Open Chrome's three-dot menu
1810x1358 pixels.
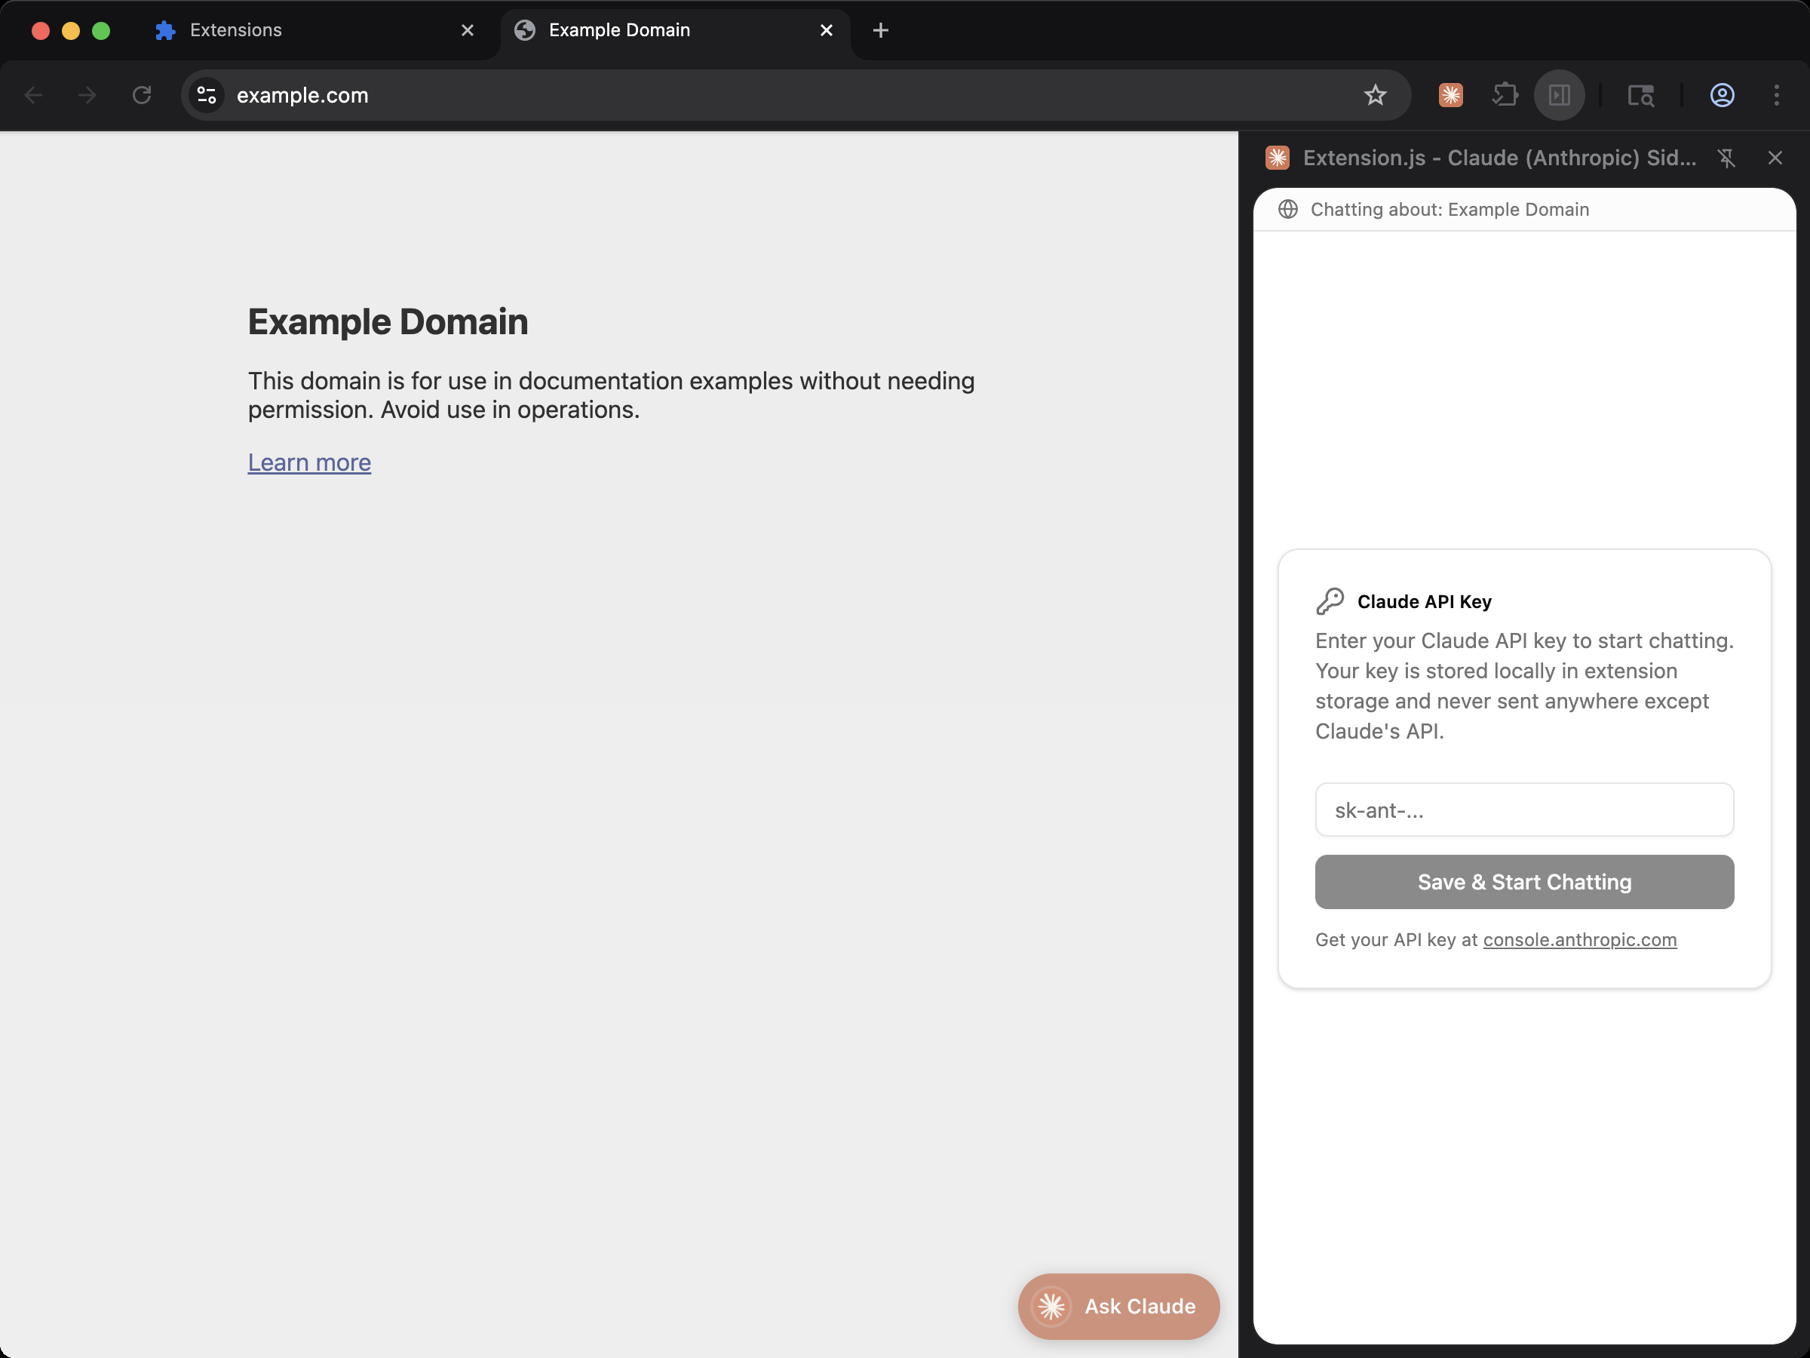point(1775,96)
